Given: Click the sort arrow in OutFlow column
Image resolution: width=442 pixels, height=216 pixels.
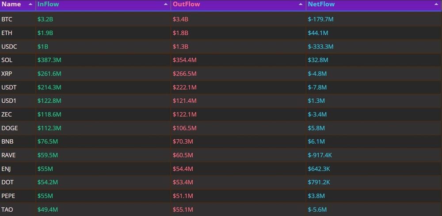Looking at the screenshot, I should point(301,4).
